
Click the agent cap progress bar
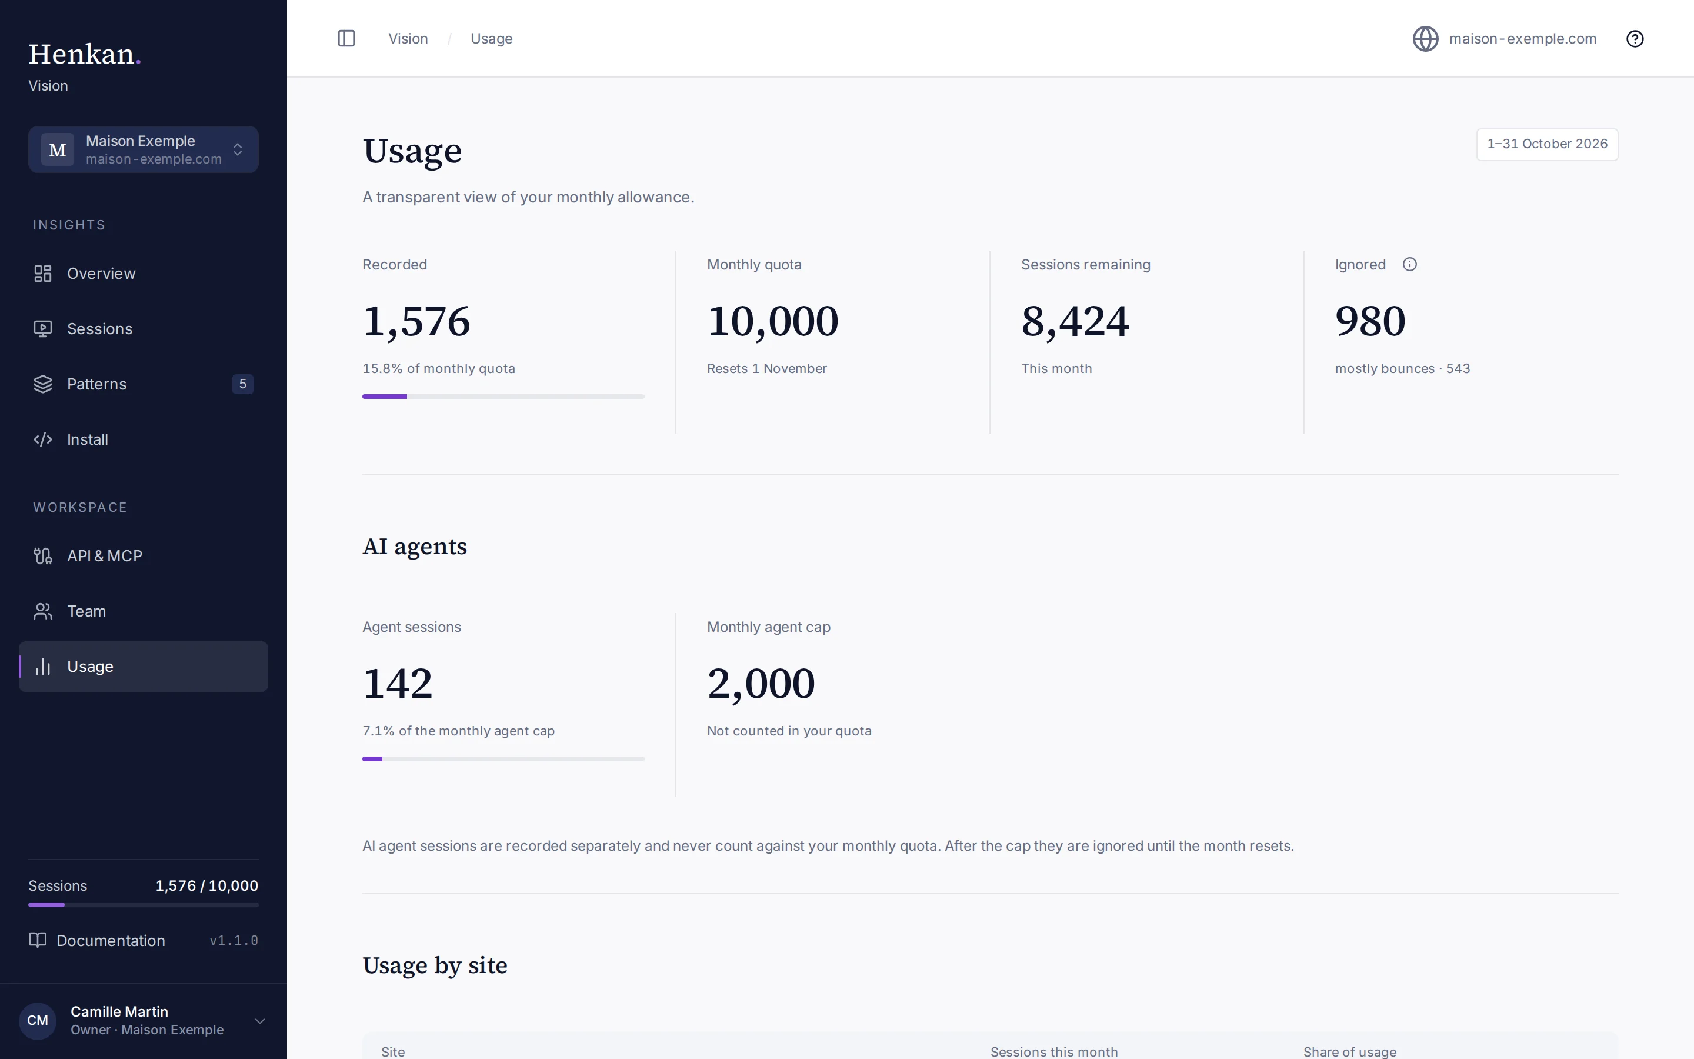(x=503, y=758)
